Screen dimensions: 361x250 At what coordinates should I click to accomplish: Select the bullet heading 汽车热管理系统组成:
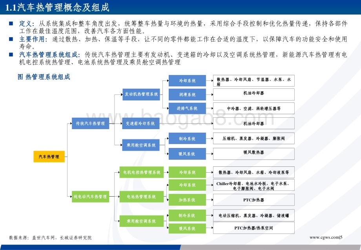(x=49, y=55)
